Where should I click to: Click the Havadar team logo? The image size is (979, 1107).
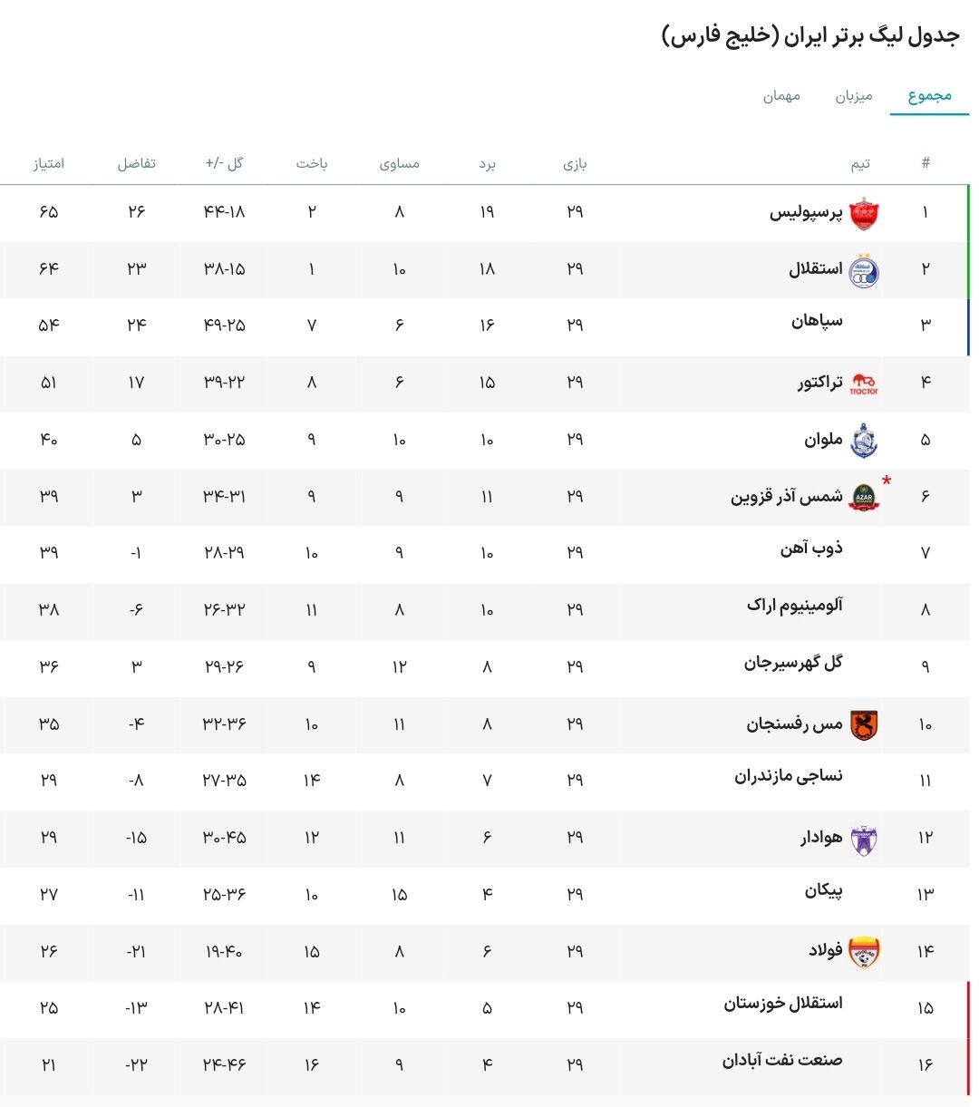(x=864, y=839)
